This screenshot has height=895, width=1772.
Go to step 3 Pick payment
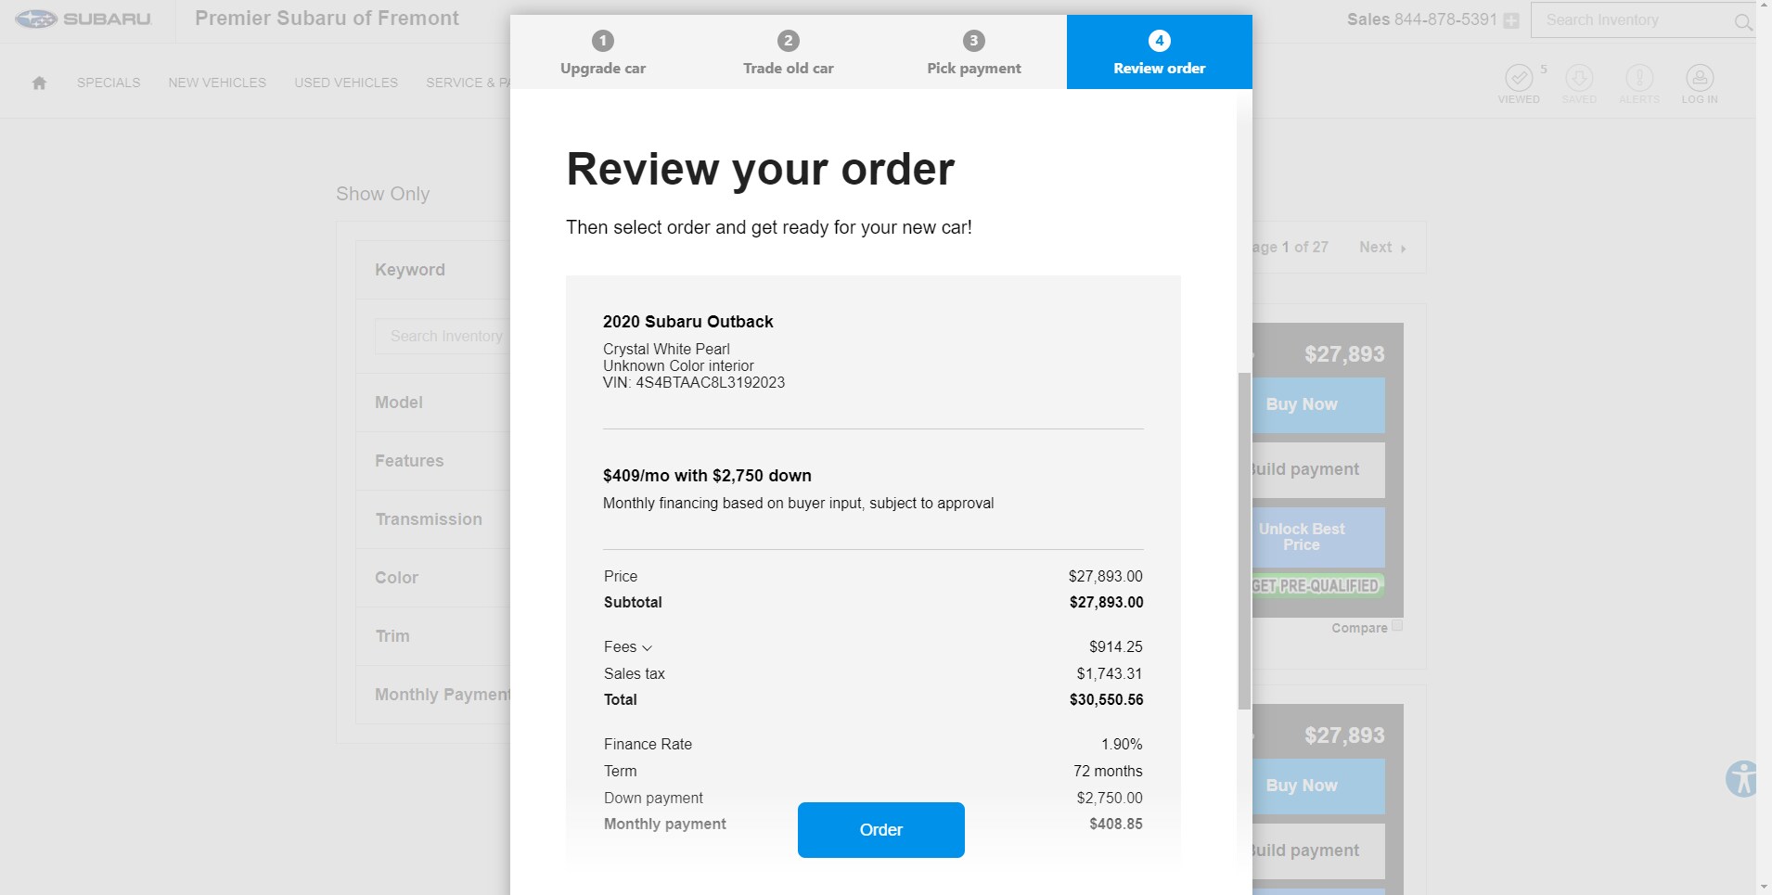pyautogui.click(x=974, y=52)
